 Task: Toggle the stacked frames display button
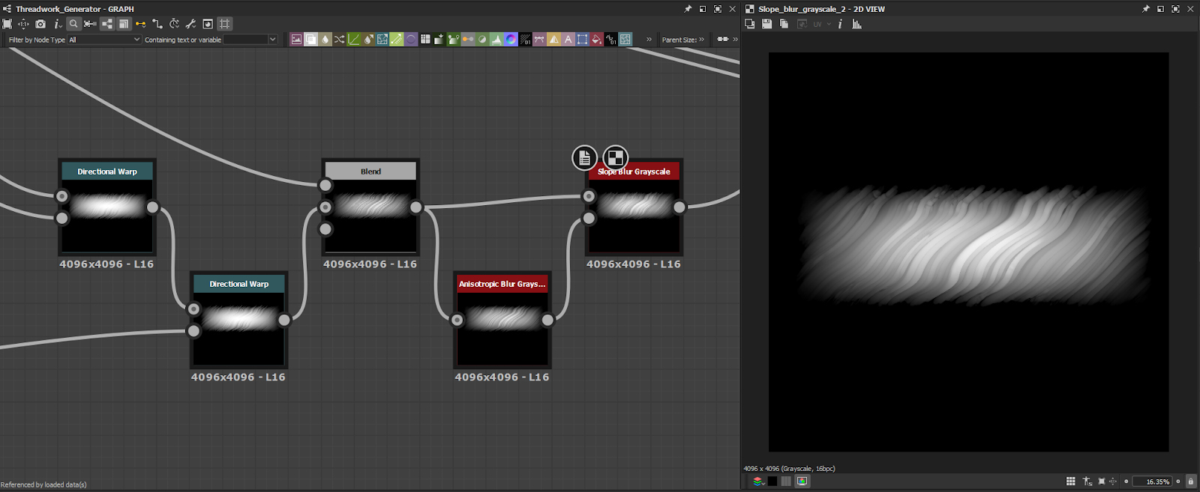coord(124,24)
